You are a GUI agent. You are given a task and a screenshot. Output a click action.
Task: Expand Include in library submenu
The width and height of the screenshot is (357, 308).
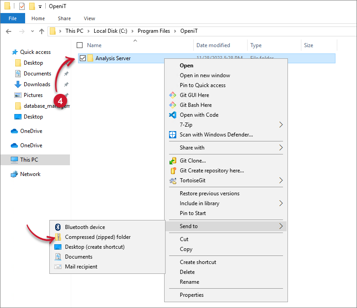click(281, 203)
